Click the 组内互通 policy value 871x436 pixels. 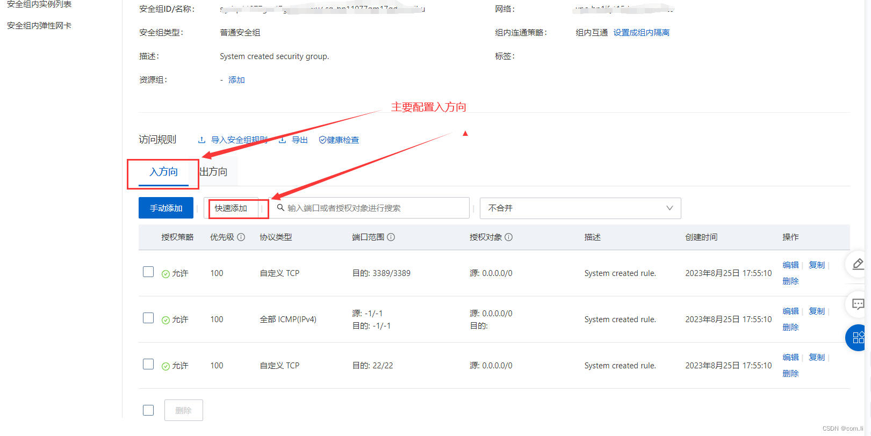point(592,33)
